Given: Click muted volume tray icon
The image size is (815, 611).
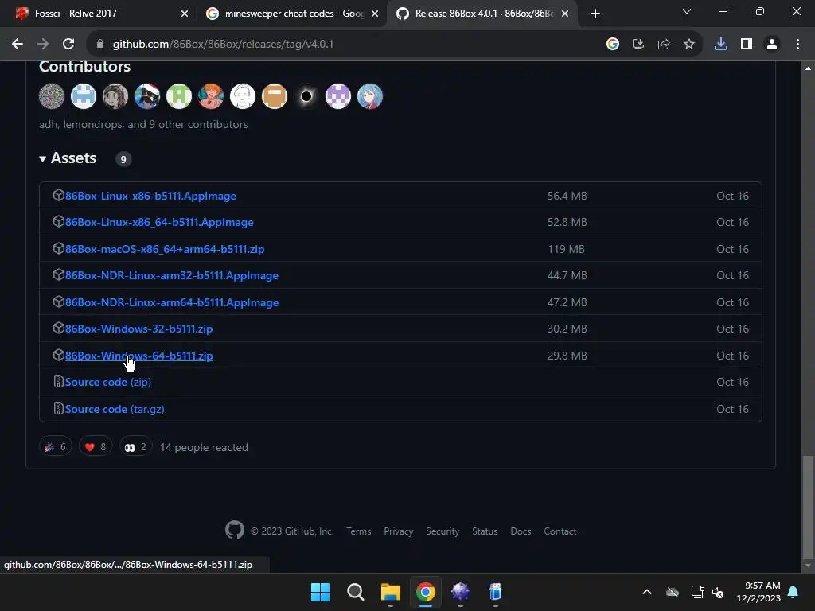Looking at the screenshot, I should (x=719, y=592).
